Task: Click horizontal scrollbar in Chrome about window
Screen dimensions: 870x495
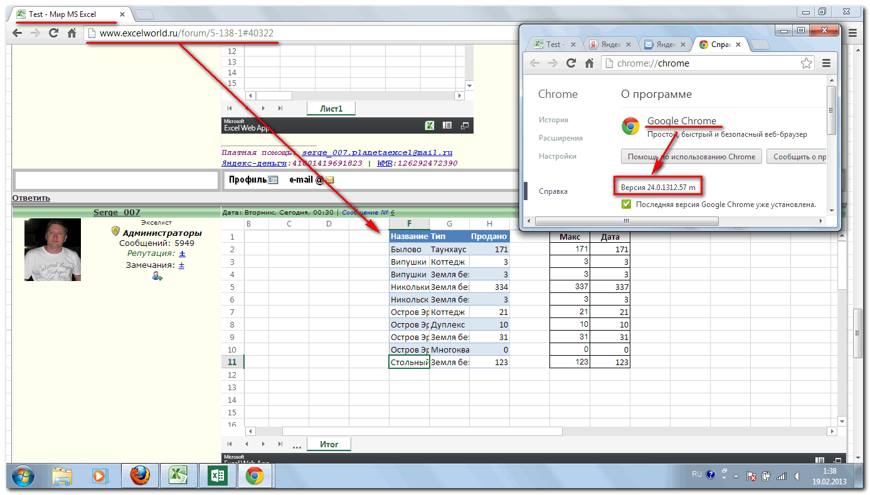Action: [x=627, y=221]
